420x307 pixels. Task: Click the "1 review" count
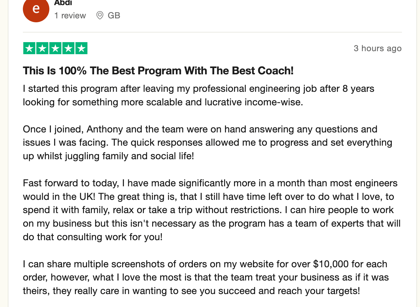coord(70,15)
